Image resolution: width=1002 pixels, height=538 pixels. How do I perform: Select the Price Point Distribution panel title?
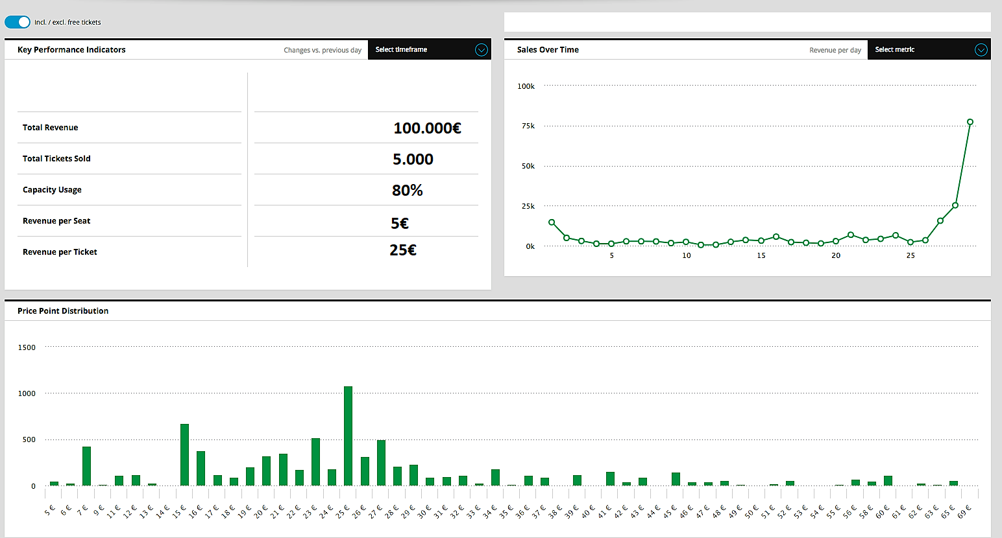tap(63, 311)
